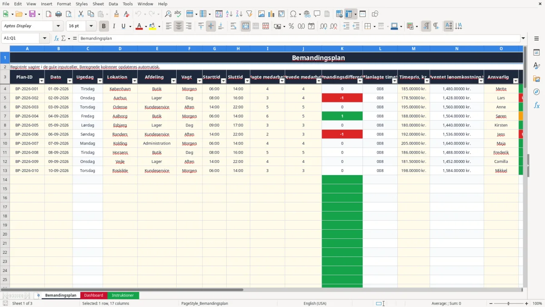Click the Print icon in toolbar
Viewport: 545px width, 307px height.
point(59,14)
